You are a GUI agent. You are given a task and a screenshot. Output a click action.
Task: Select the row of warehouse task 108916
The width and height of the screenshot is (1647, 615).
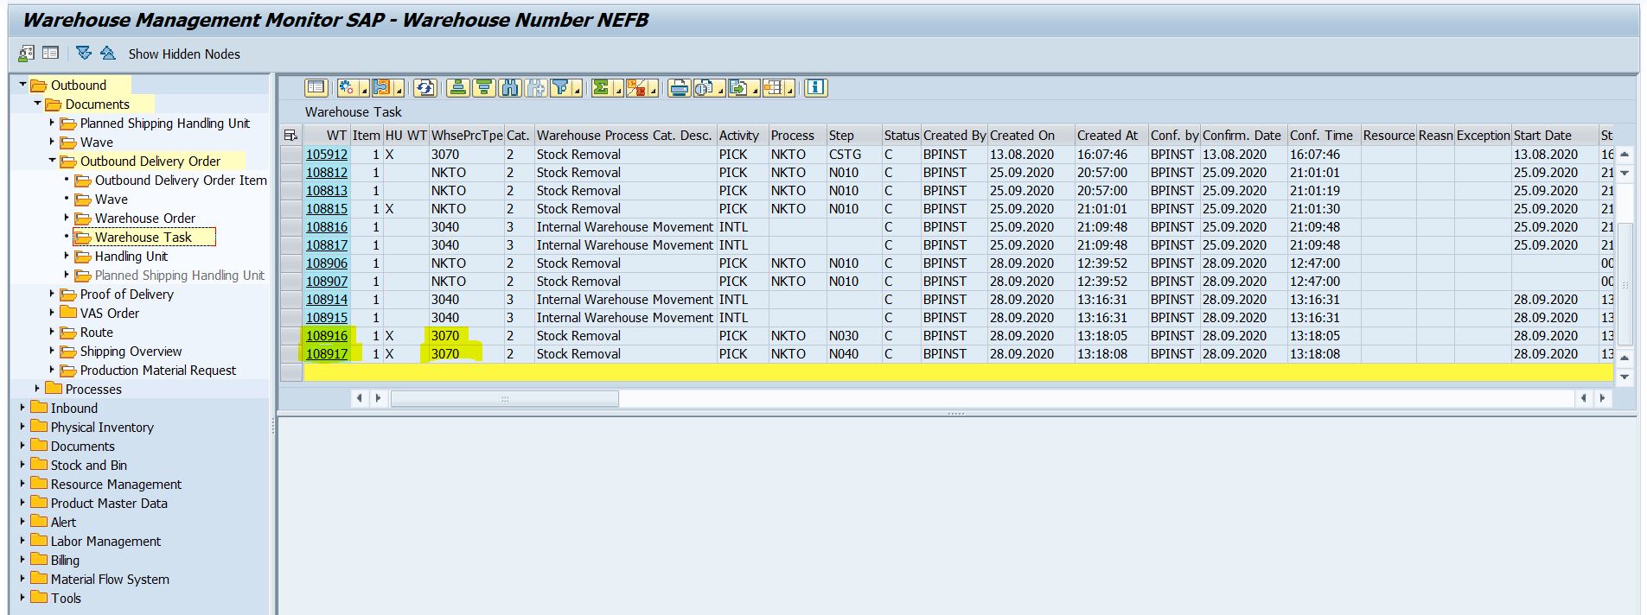click(x=290, y=336)
